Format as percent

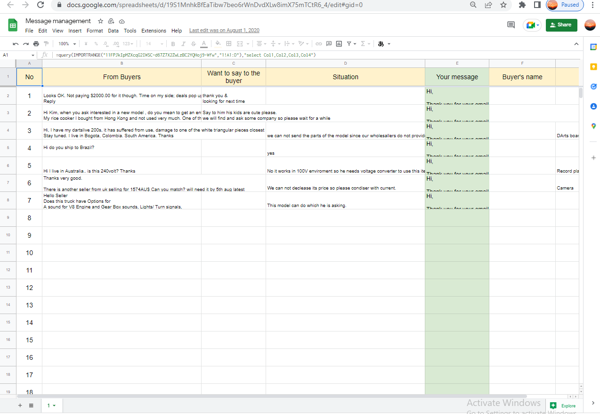pyautogui.click(x=96, y=44)
